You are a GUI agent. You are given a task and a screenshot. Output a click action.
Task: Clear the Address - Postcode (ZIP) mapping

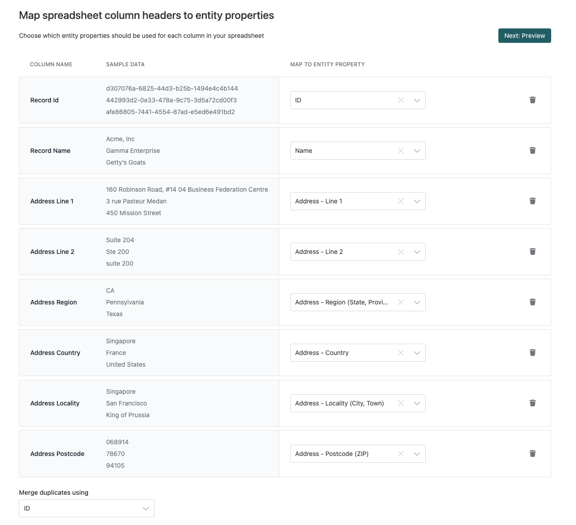tap(401, 454)
